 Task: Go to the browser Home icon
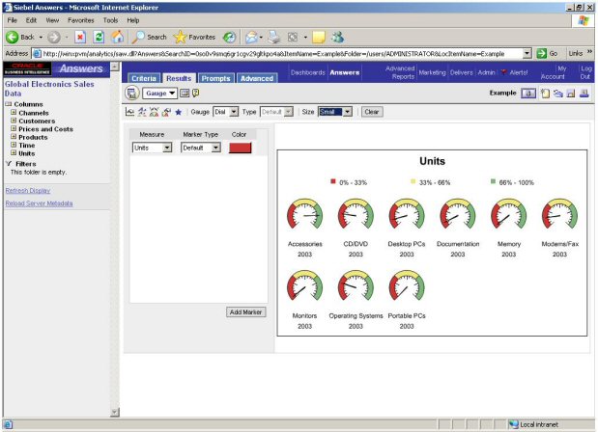(x=118, y=37)
